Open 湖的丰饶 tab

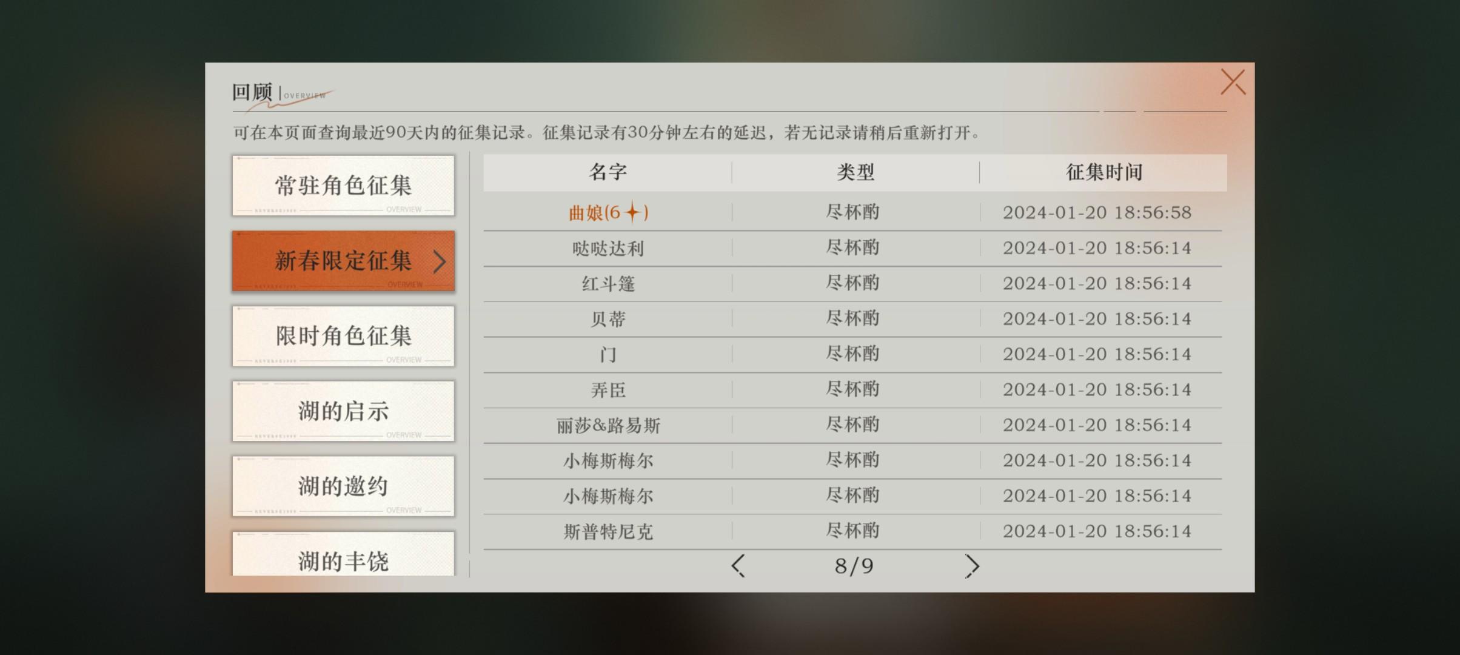tap(343, 554)
